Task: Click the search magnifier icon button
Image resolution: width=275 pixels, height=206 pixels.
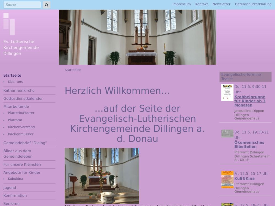Action: point(46,5)
